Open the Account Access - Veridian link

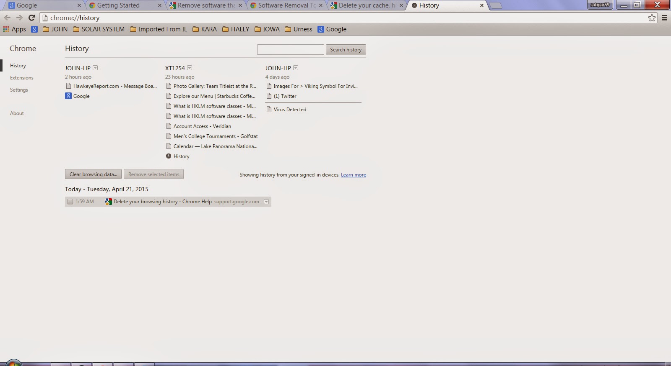(202, 126)
